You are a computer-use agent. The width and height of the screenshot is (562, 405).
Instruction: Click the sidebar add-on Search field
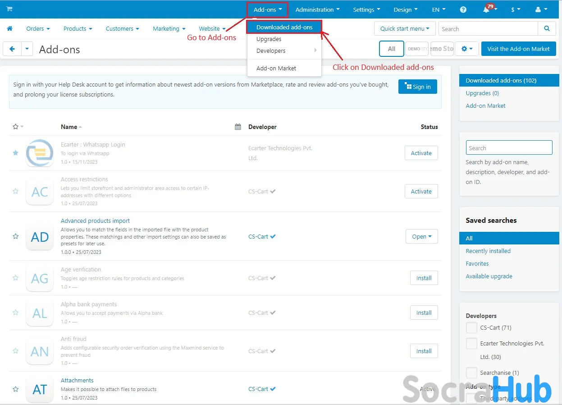[x=509, y=148]
